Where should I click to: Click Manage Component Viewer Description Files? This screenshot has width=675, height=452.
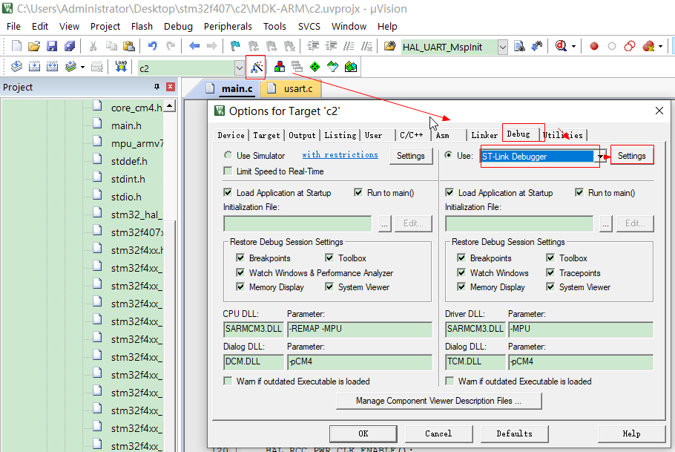(x=438, y=401)
